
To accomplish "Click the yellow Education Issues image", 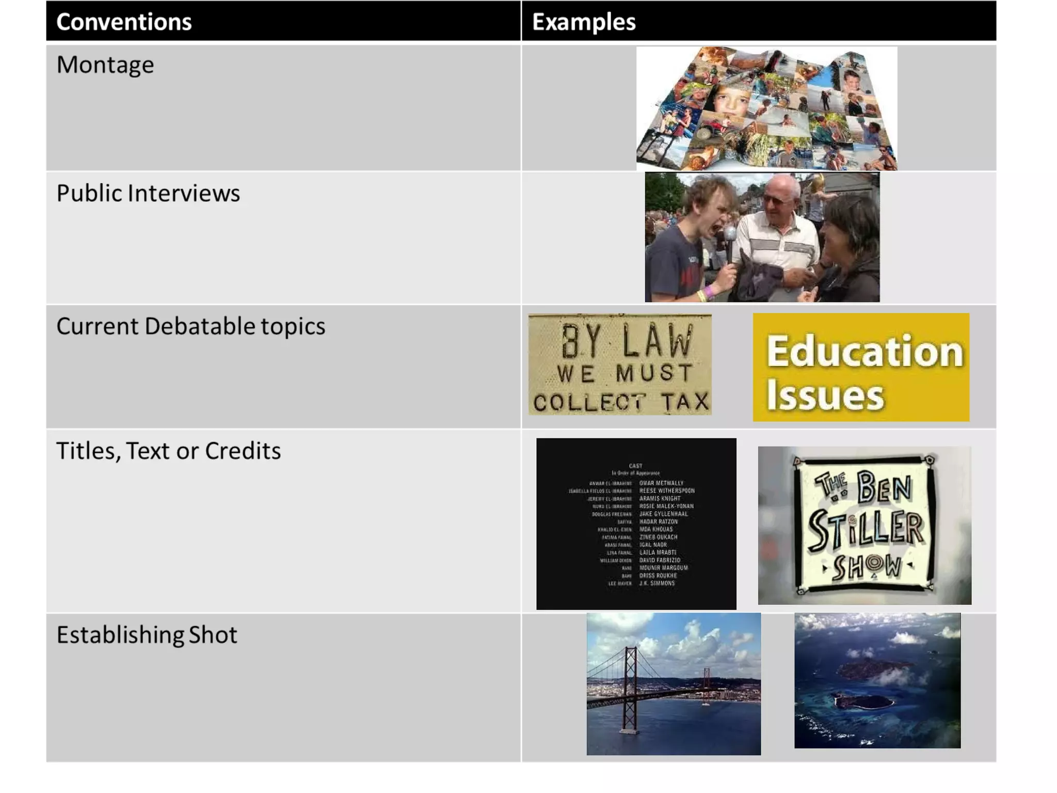I will point(861,368).
